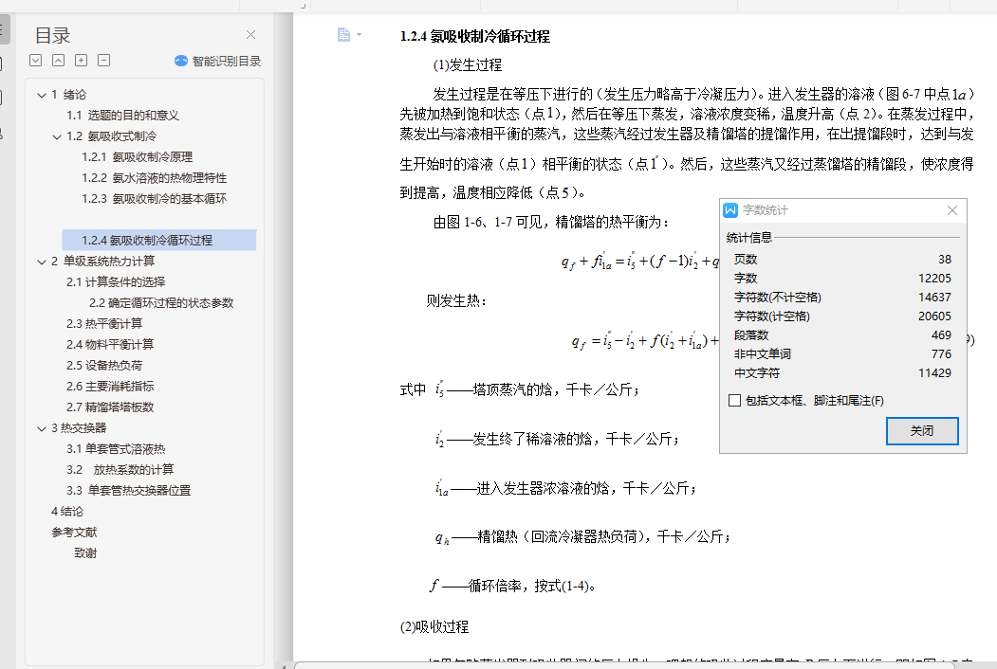Click the (2)吸收过程 subheading in document
This screenshot has width=997, height=669.
click(434, 627)
